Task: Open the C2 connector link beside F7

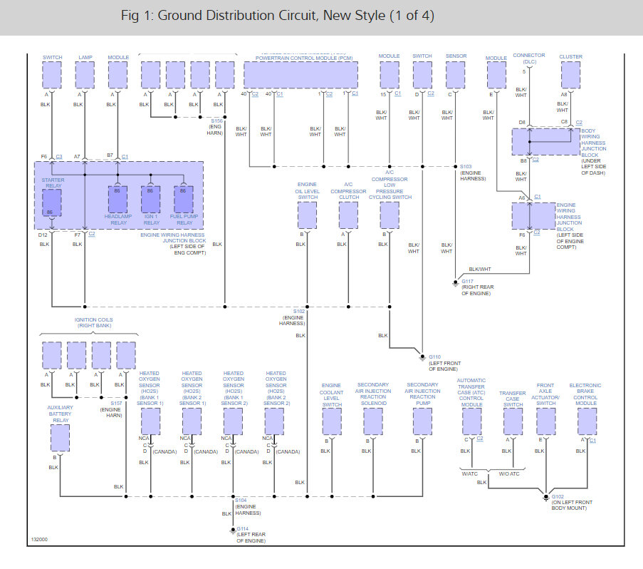Action: coord(92,234)
